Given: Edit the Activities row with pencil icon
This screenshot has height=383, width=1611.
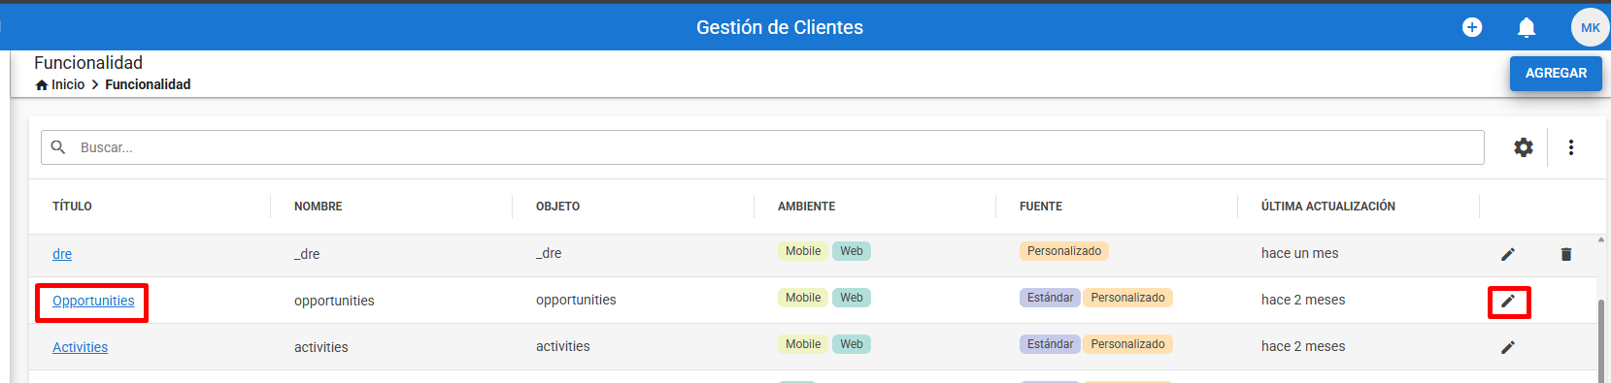Looking at the screenshot, I should tap(1508, 347).
